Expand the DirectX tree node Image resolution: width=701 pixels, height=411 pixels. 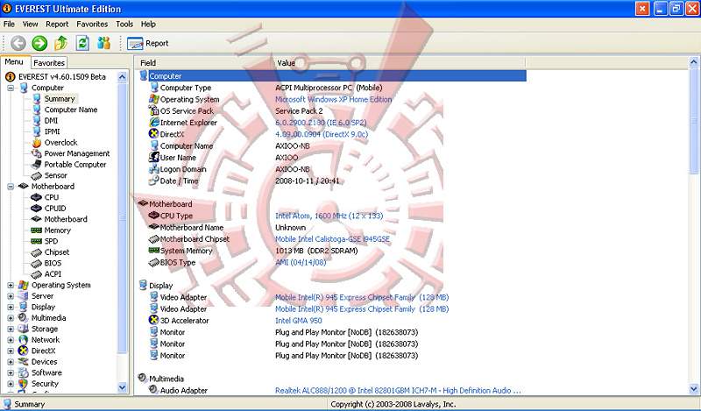(x=11, y=351)
